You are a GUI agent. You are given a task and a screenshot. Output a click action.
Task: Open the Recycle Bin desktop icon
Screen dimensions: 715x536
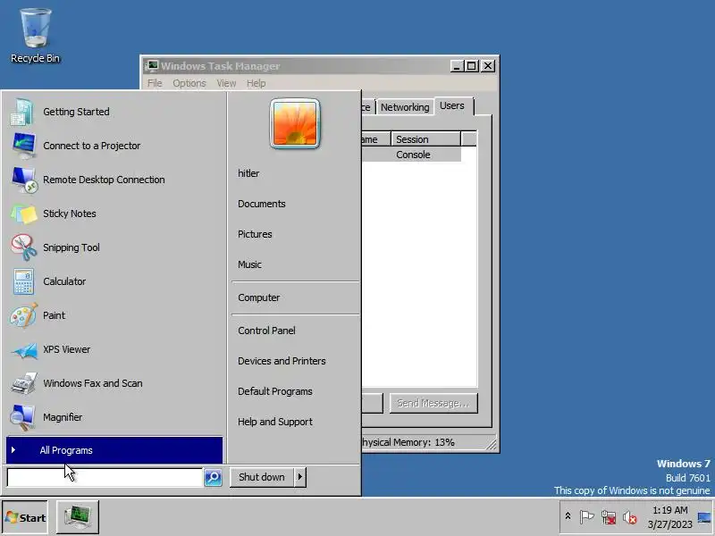(x=35, y=36)
